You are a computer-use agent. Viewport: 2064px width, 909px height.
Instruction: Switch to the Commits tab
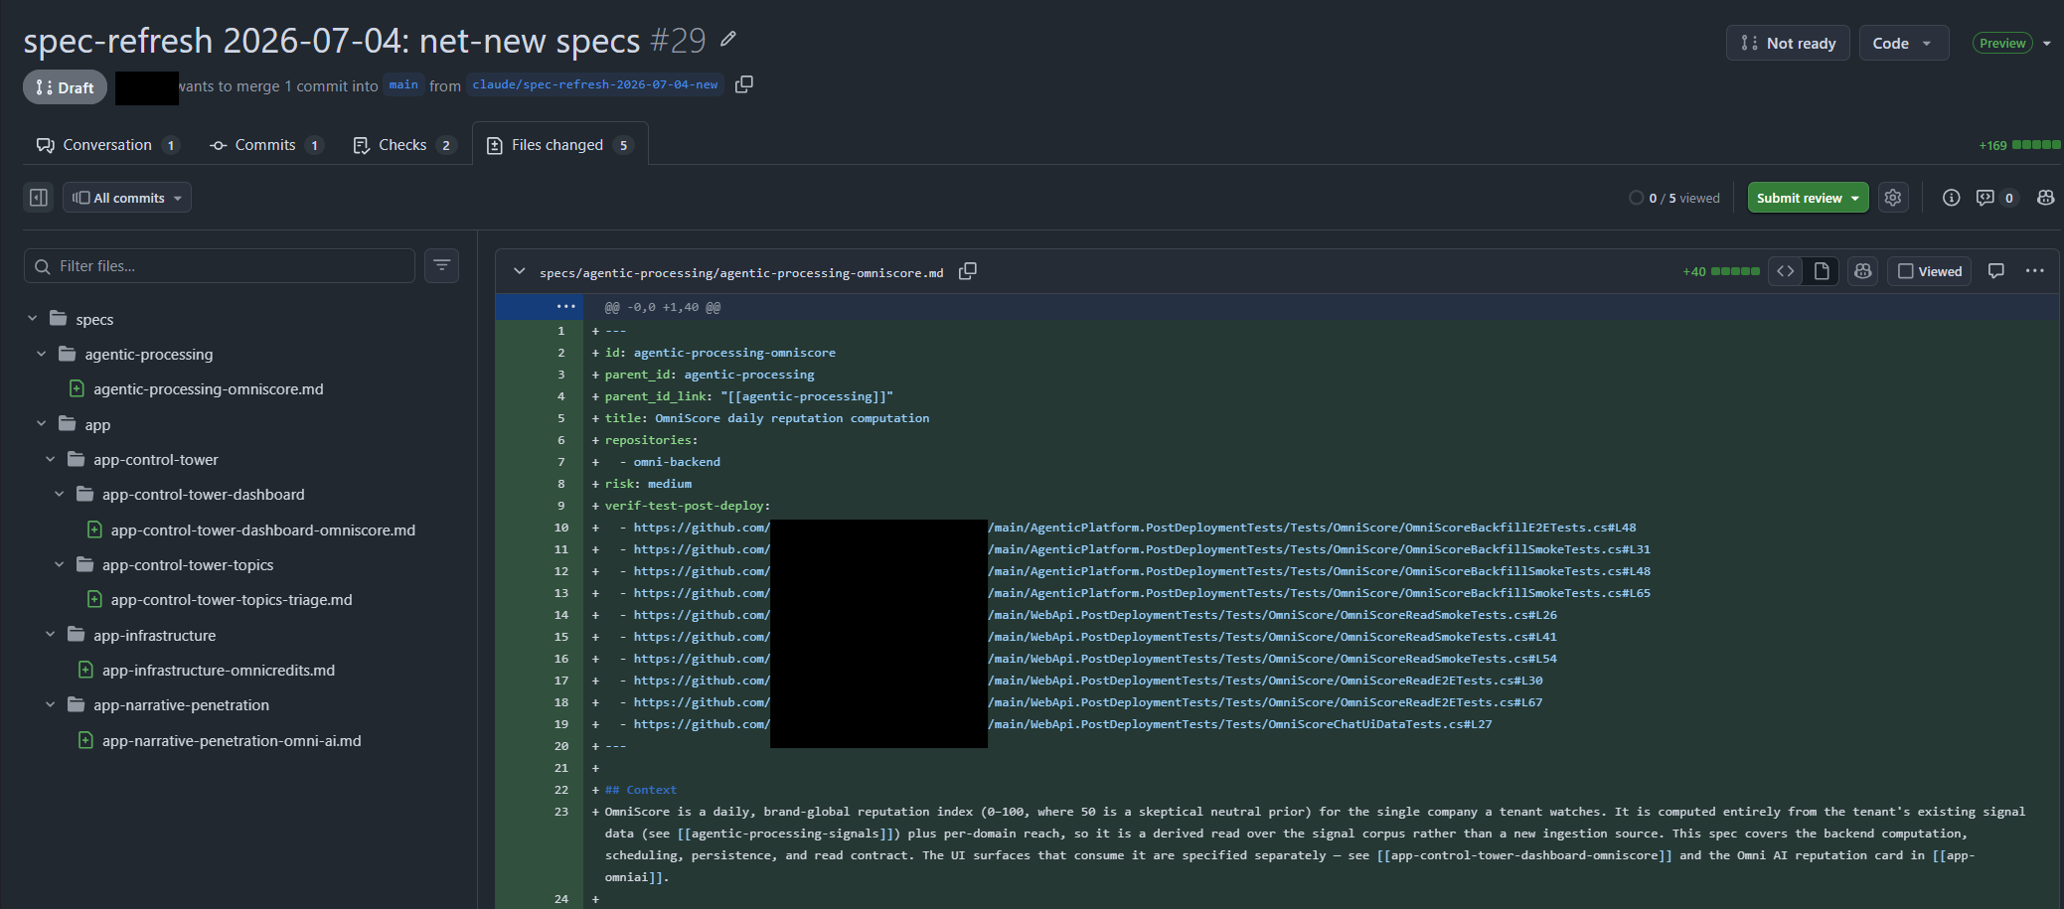pyautogui.click(x=266, y=145)
